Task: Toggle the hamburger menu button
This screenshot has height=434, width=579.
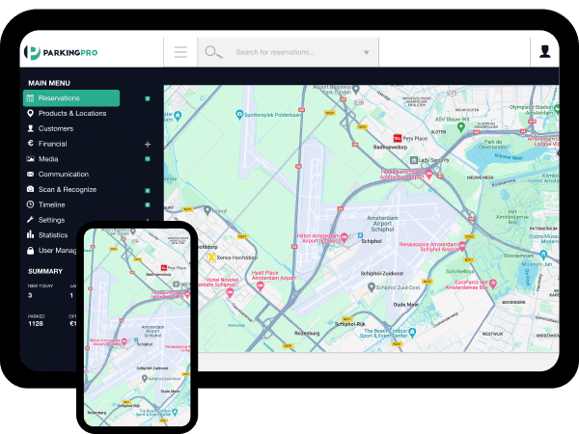Action: click(x=180, y=52)
